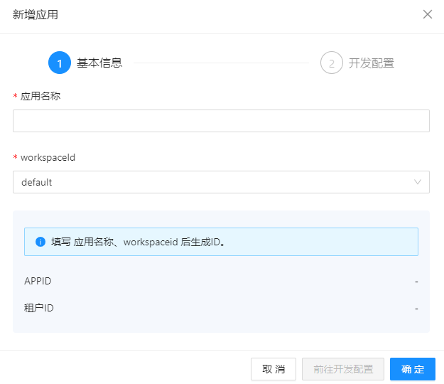Confirm with the 确定 button
The image size is (444, 384).
(x=413, y=368)
